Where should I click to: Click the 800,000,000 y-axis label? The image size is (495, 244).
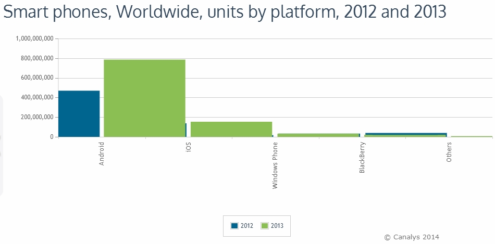36,58
